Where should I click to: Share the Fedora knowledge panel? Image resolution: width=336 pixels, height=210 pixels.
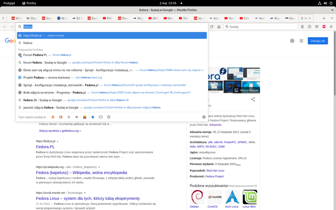253,99
